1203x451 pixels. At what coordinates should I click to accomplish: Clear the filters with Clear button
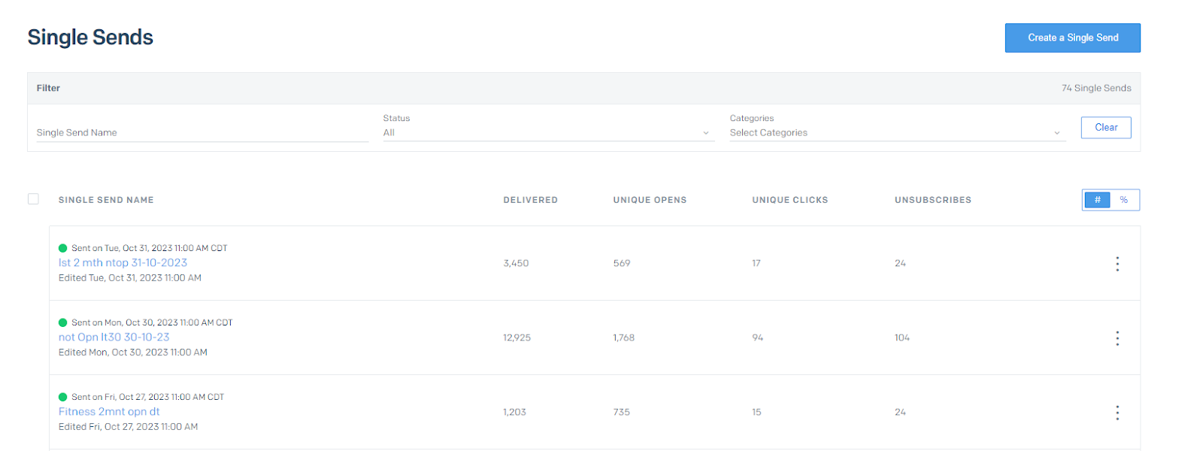(1106, 128)
